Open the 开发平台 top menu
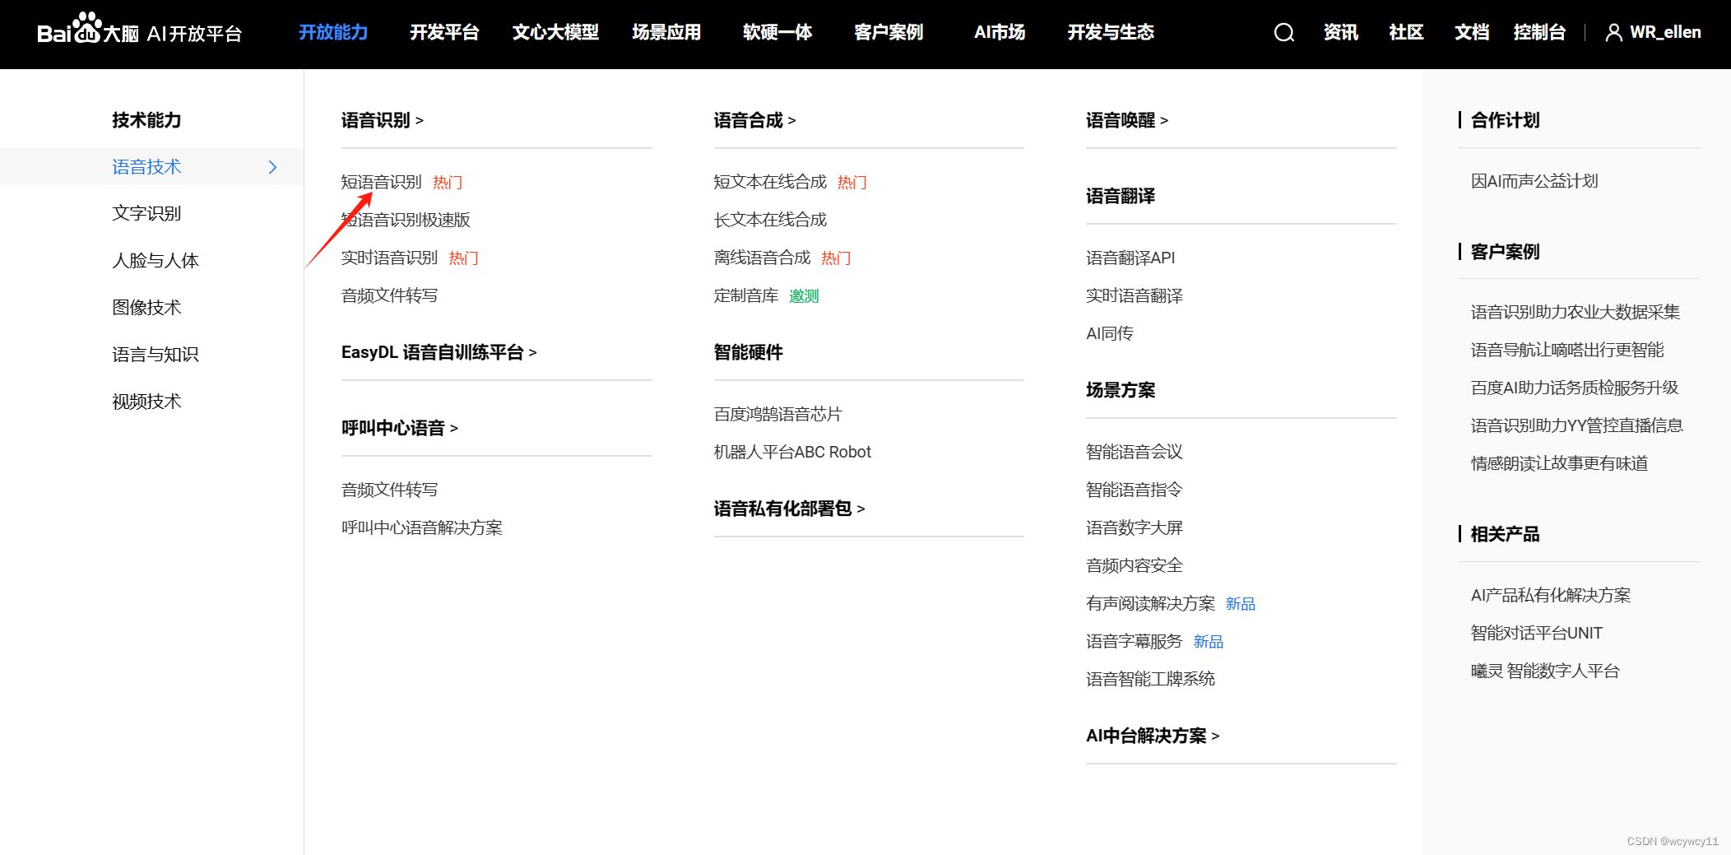The image size is (1731, 855). point(444,33)
